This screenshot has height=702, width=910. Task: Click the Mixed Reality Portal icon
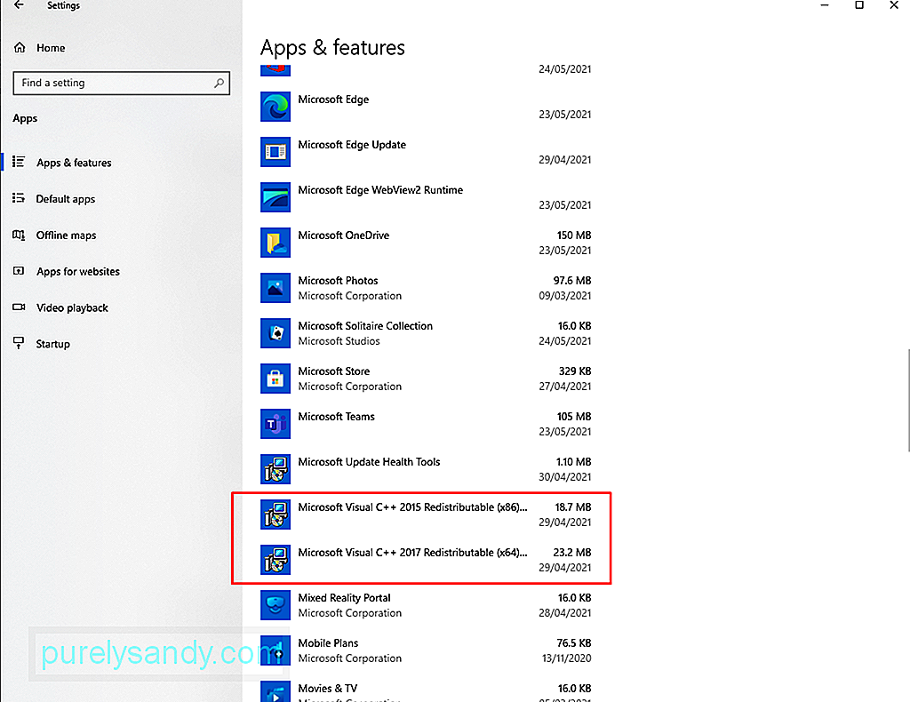[x=275, y=605]
